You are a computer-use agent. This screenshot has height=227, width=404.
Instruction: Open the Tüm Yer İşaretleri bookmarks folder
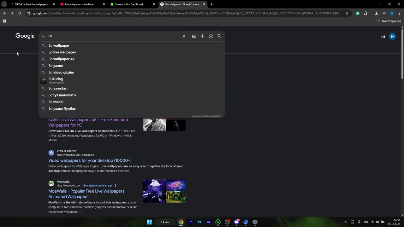click(x=389, y=21)
